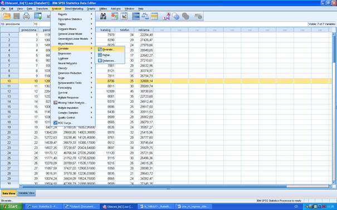Expand the Multiple Imputation submenu
337x210 pixels.
point(73,108)
